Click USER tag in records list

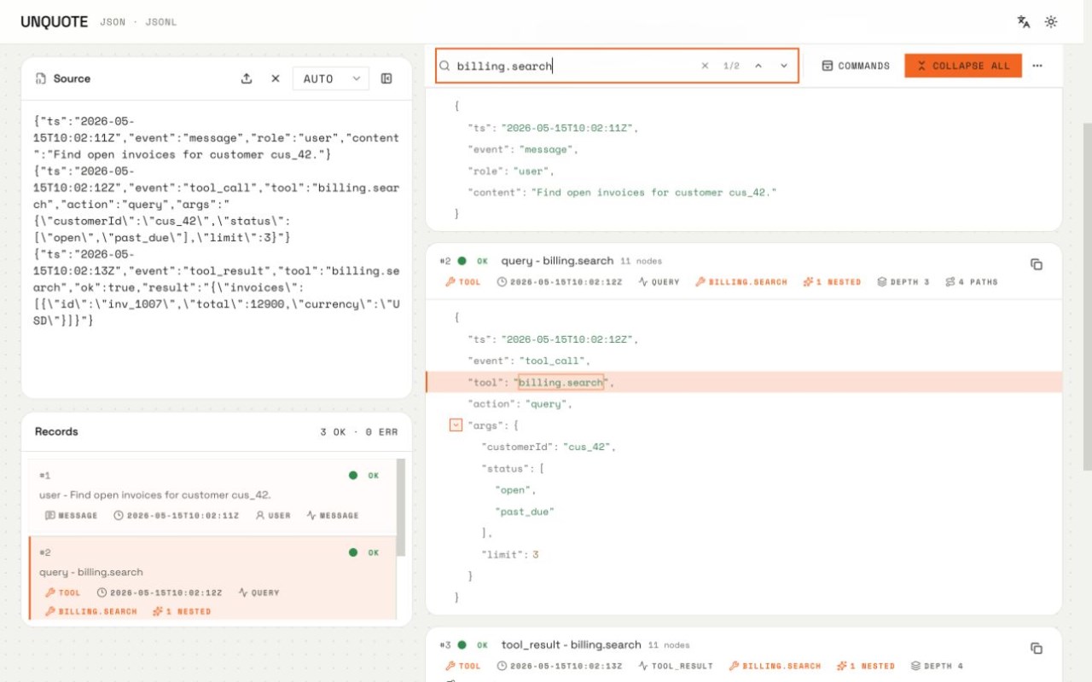point(273,516)
